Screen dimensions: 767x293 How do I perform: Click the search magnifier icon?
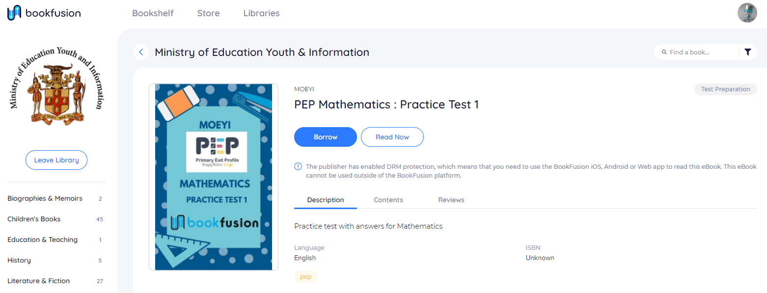[x=664, y=52]
